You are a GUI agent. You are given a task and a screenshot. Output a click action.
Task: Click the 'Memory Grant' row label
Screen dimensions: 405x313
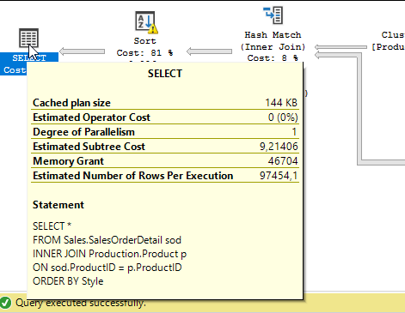tap(68, 161)
